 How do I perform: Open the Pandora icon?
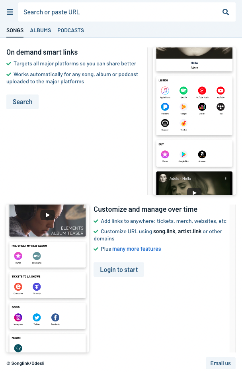tap(165, 107)
